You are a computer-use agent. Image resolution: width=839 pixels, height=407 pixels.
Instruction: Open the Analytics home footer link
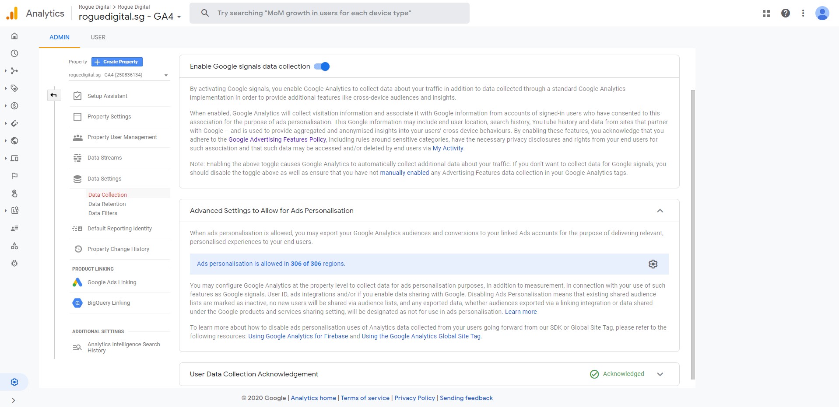(x=313, y=398)
